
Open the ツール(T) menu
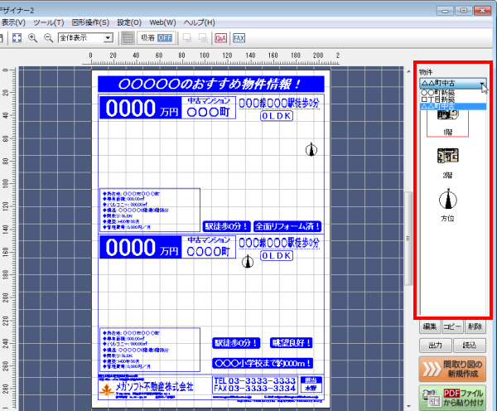tap(48, 22)
